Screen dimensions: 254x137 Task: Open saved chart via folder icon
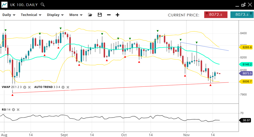coord(90,15)
